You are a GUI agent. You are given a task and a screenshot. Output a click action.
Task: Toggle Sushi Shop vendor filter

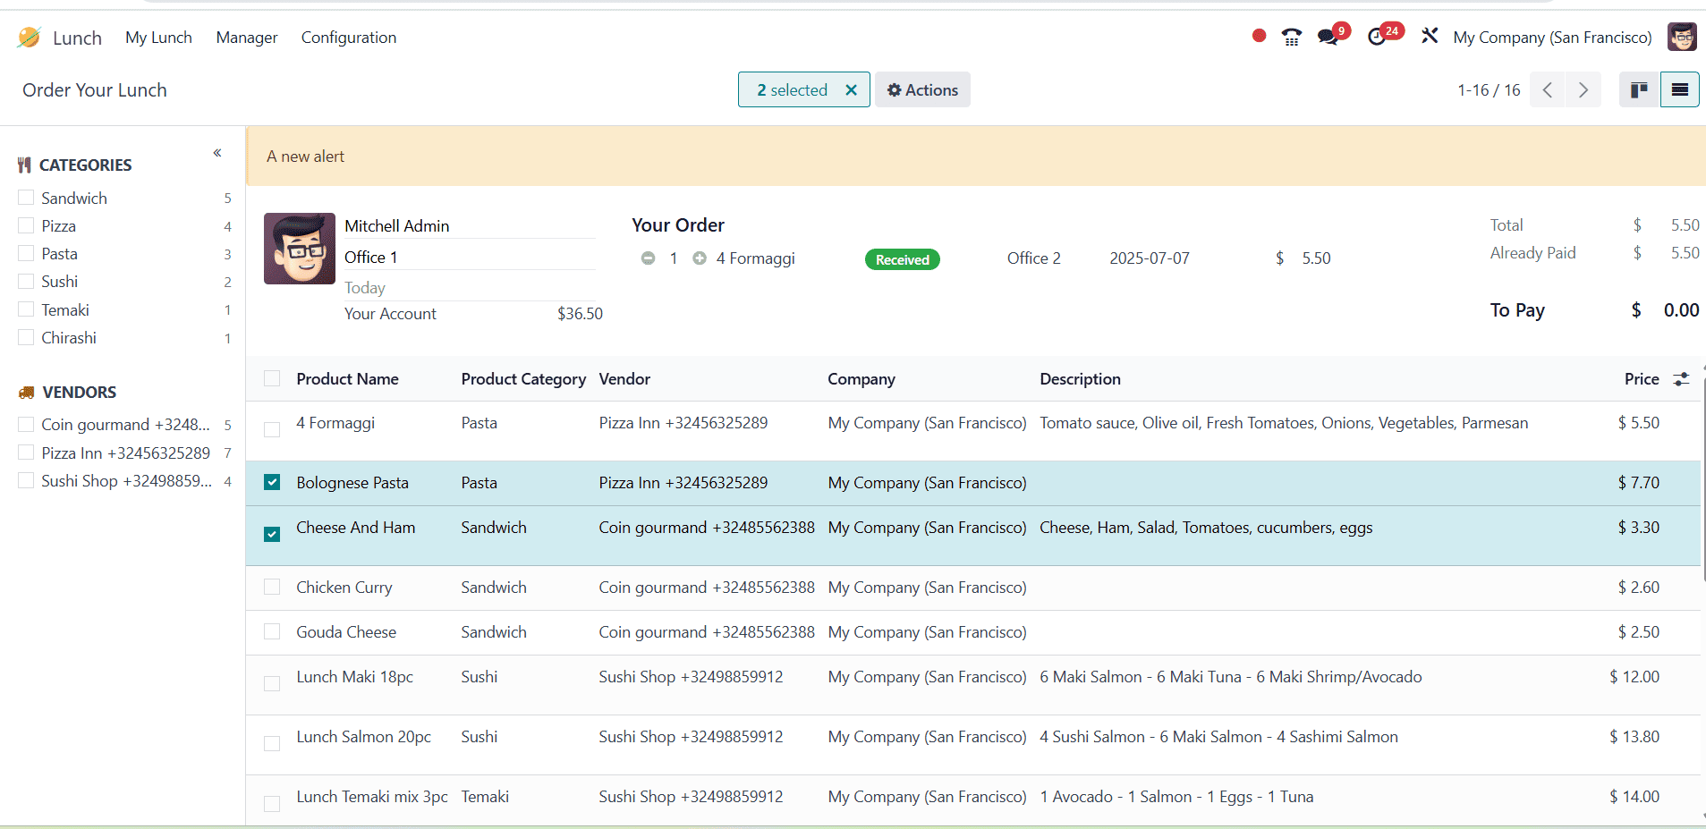coord(26,480)
